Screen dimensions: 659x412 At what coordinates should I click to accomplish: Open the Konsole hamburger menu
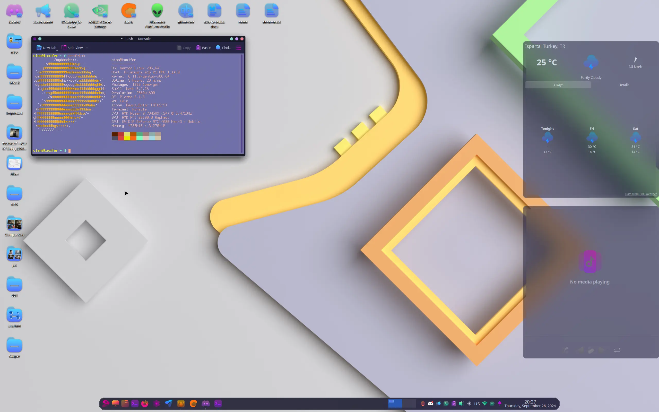tap(239, 48)
